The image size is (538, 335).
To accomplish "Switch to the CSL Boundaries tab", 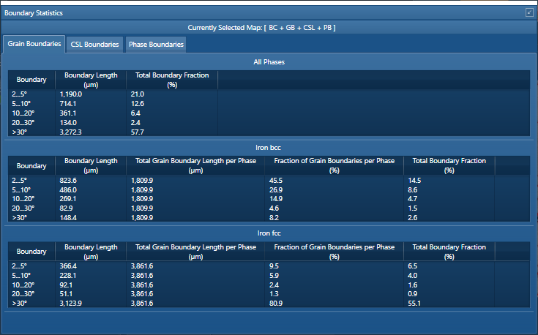I will tap(94, 45).
